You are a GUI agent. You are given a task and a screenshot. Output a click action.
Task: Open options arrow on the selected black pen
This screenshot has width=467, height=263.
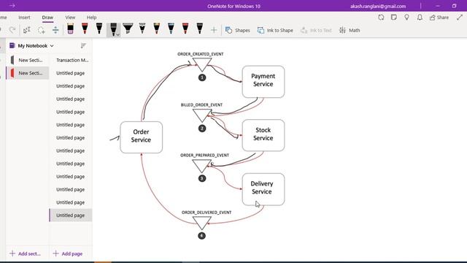[x=118, y=34]
